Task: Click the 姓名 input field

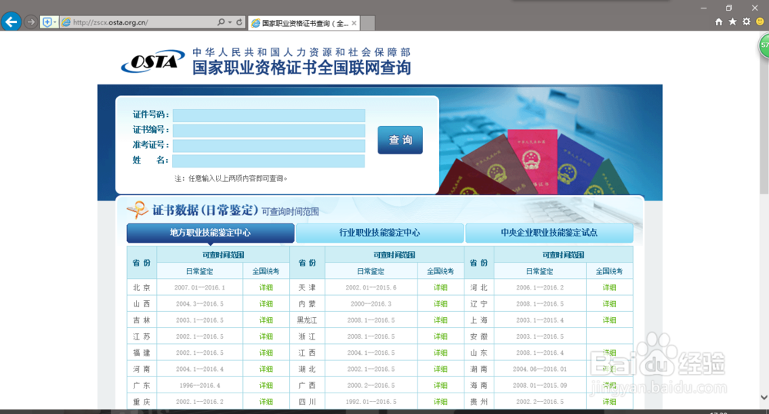Action: [268, 161]
